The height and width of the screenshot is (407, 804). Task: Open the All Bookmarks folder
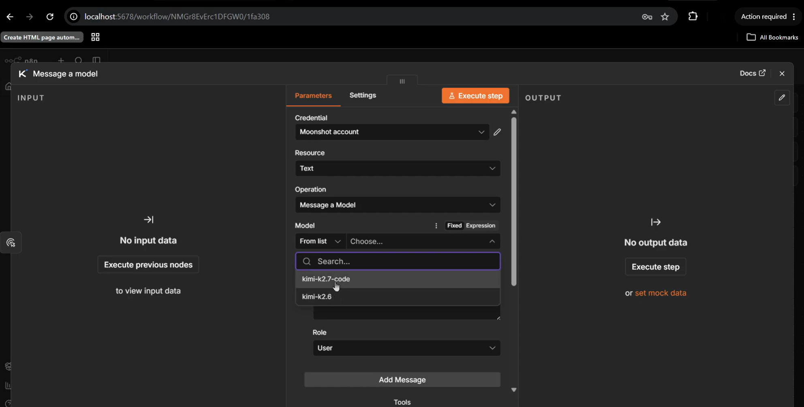pyautogui.click(x=772, y=37)
